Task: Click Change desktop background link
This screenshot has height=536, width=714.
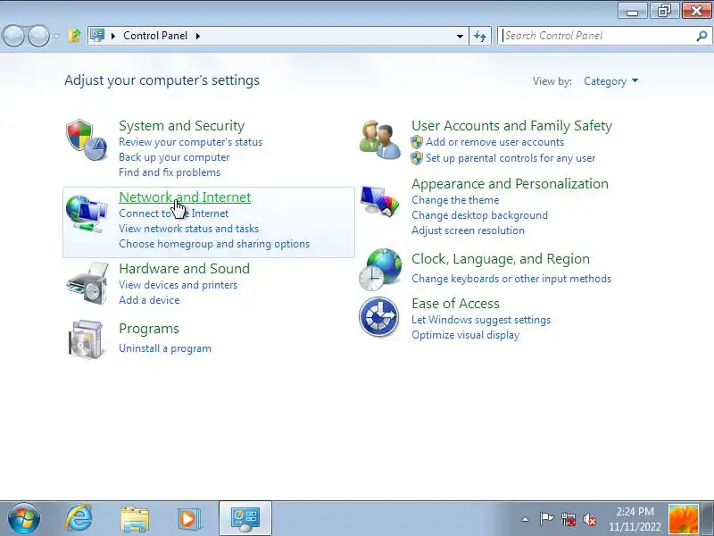Action: pos(479,215)
